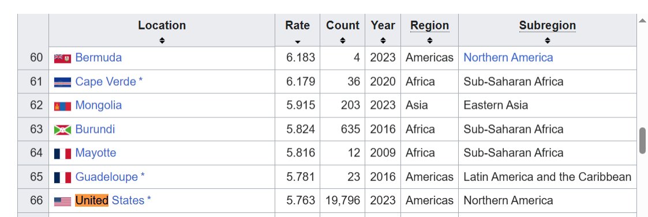Sort table by Year column arrows

(383, 40)
